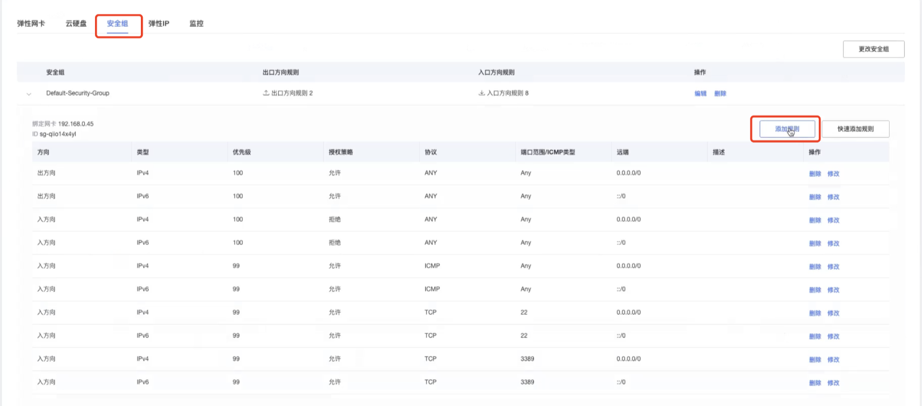Screen dimensions: 922x406
Task: Open the 弹性IP tab
Action: pos(159,24)
